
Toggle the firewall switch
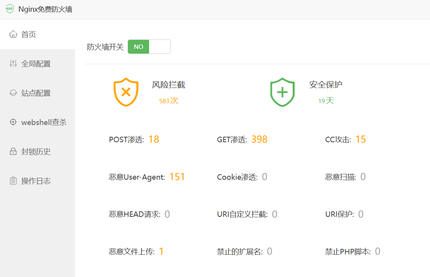(x=149, y=47)
